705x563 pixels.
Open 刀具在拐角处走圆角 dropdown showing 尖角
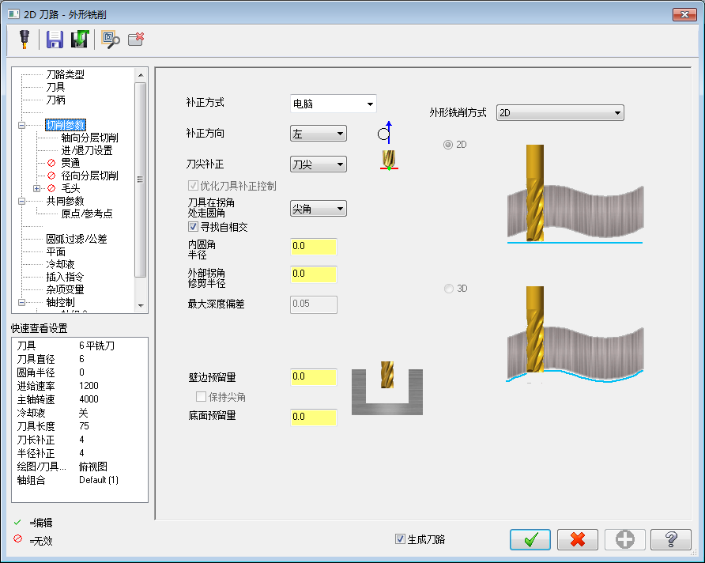319,209
